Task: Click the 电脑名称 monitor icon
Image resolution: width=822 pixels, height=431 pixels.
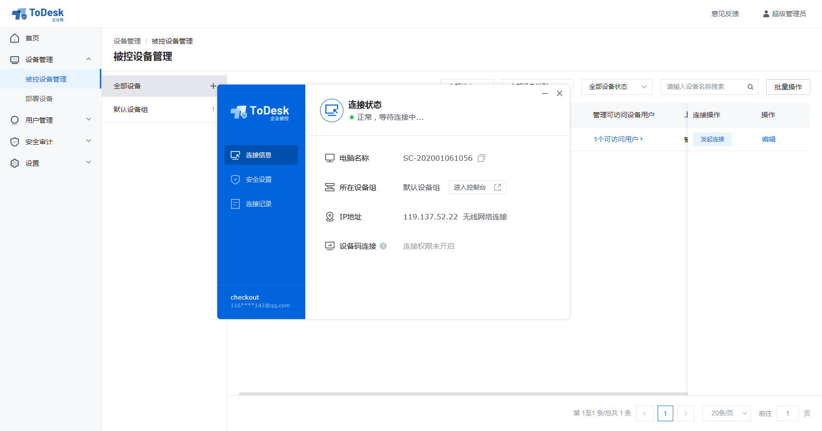Action: point(330,158)
